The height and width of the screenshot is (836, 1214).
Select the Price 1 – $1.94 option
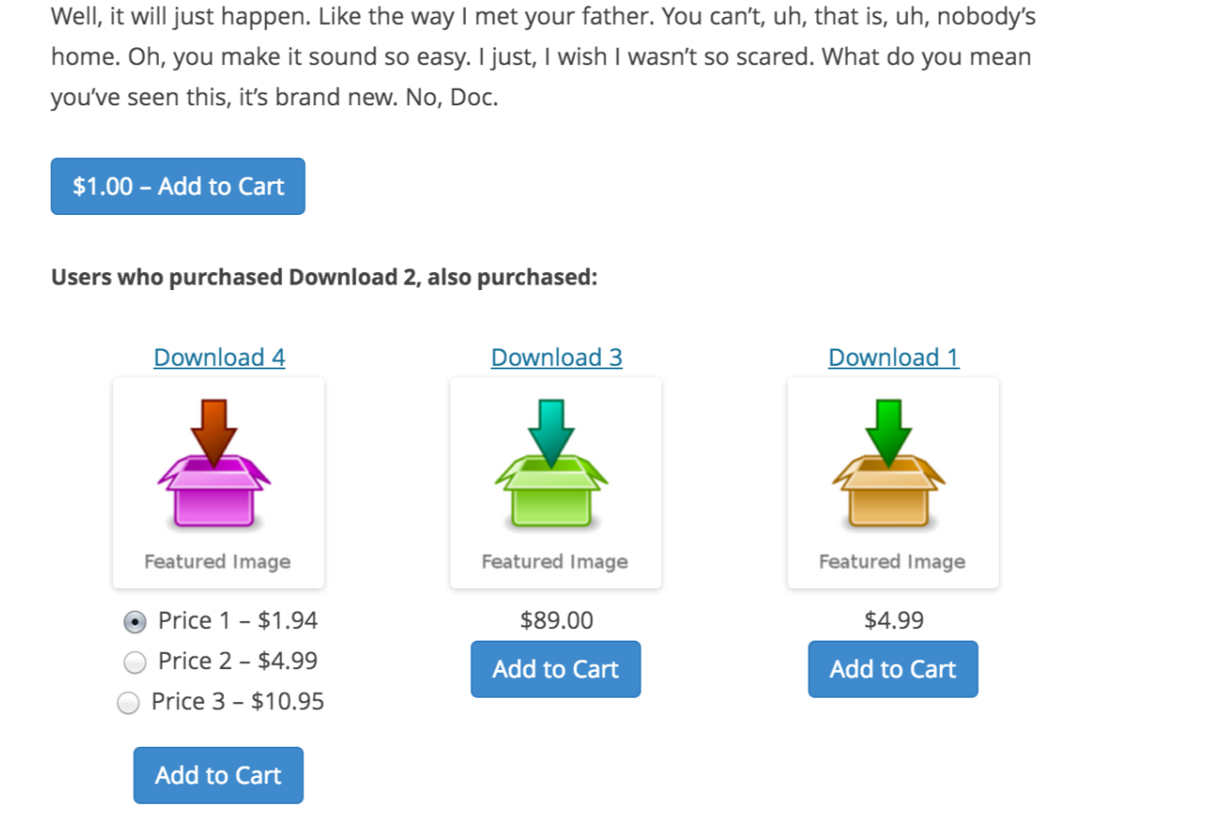tap(134, 622)
